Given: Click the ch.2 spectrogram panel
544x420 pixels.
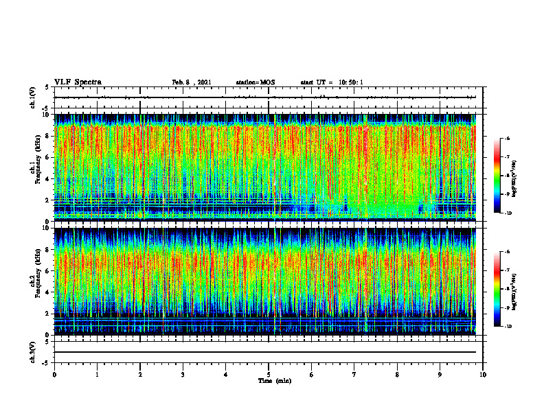Looking at the screenshot, I should coord(265,281).
